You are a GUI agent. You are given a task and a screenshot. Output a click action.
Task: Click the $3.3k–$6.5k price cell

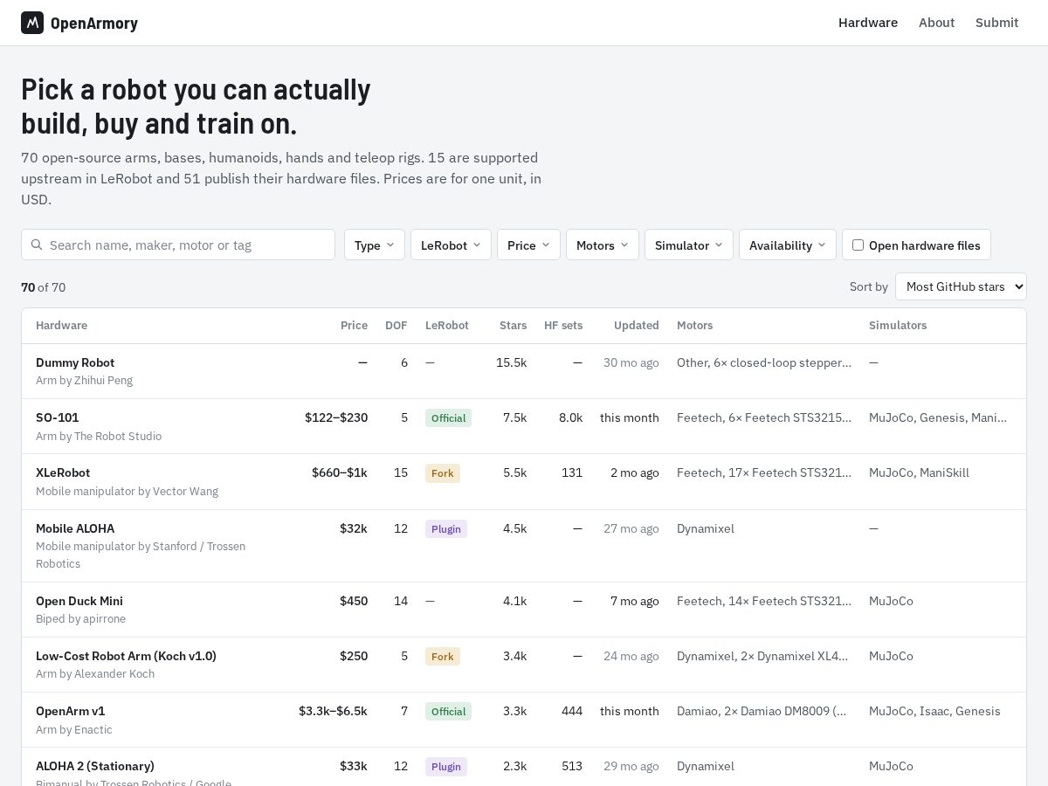click(333, 711)
